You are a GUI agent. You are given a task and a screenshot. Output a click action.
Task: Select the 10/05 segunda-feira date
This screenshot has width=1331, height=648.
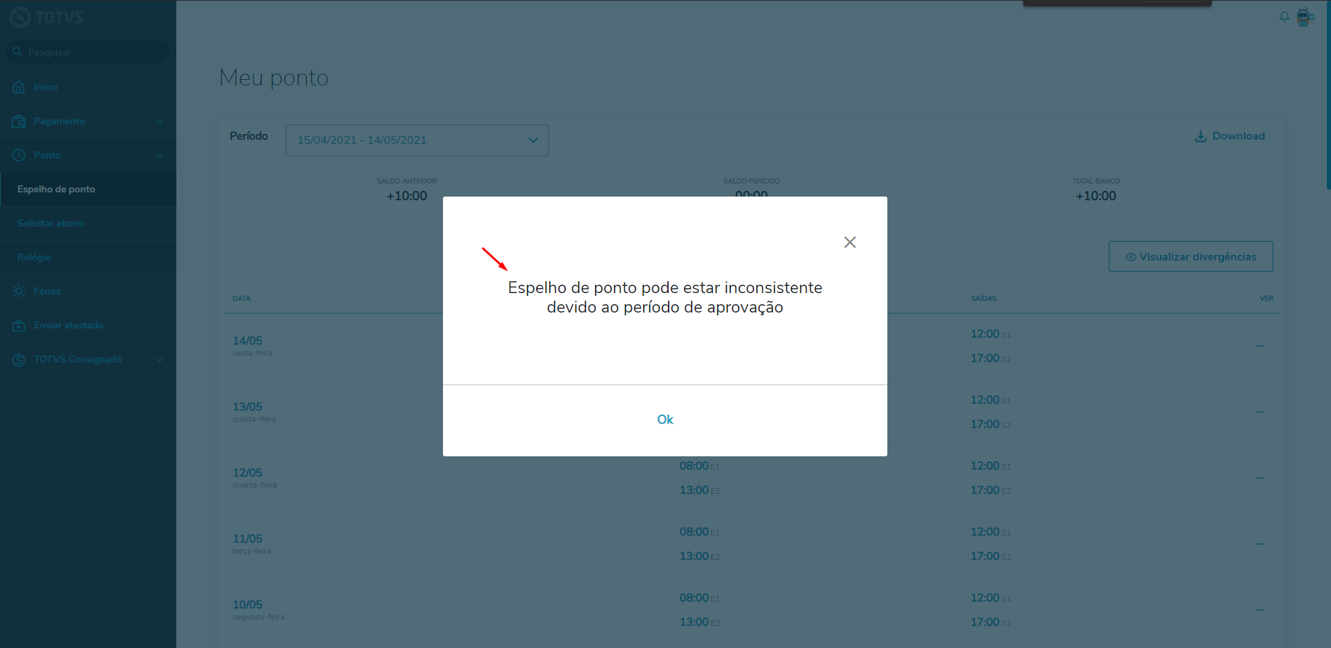[x=258, y=610]
